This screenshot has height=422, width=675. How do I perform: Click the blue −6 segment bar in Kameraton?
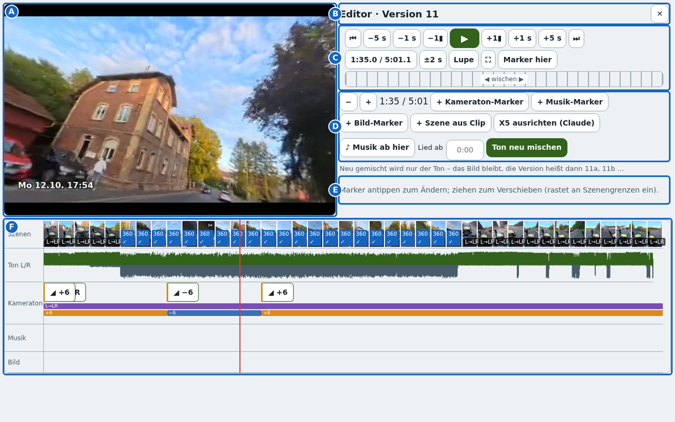214,313
